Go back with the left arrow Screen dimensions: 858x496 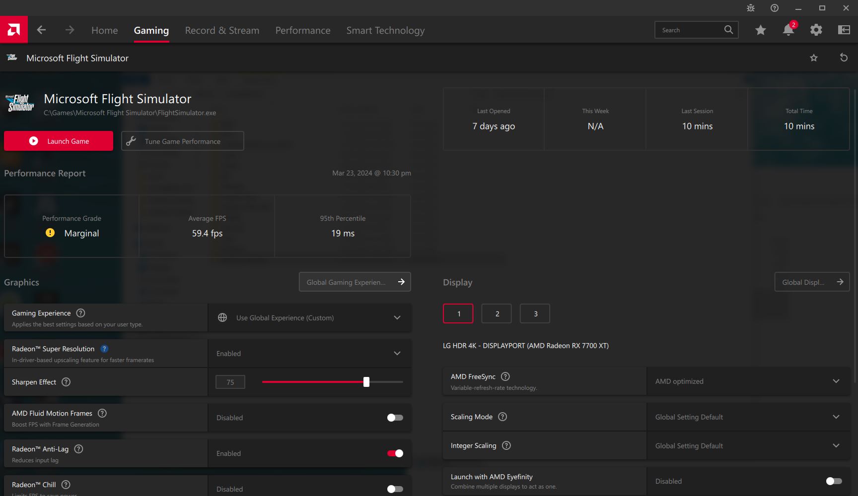coord(41,30)
